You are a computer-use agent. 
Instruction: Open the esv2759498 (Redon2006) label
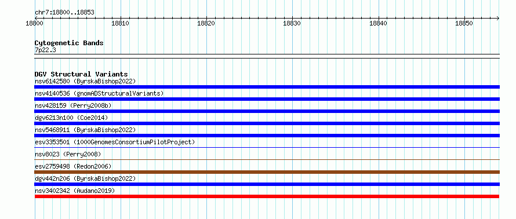point(73,166)
